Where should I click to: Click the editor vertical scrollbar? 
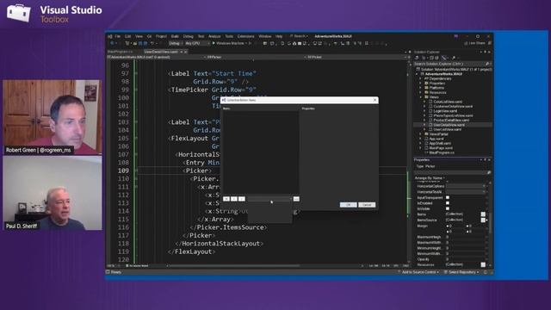[x=409, y=162]
